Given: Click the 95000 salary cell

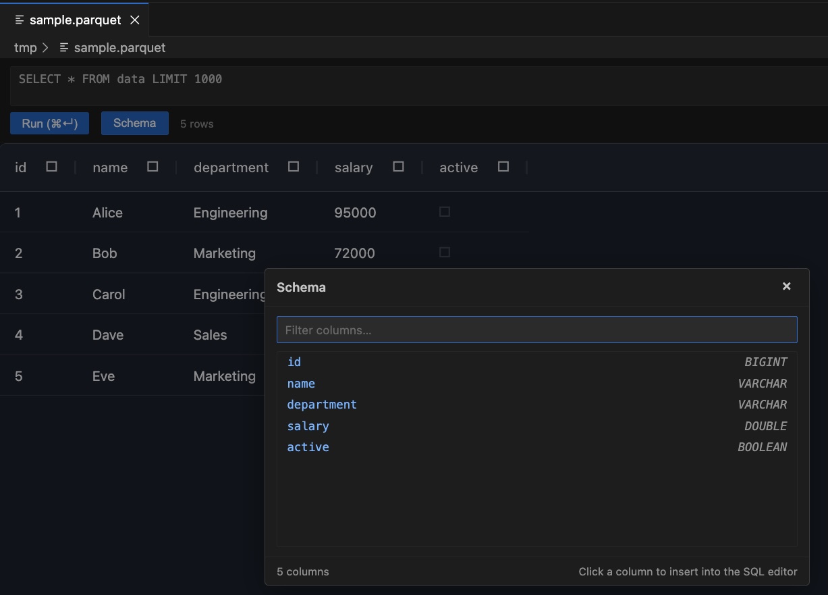Looking at the screenshot, I should click(x=355, y=213).
